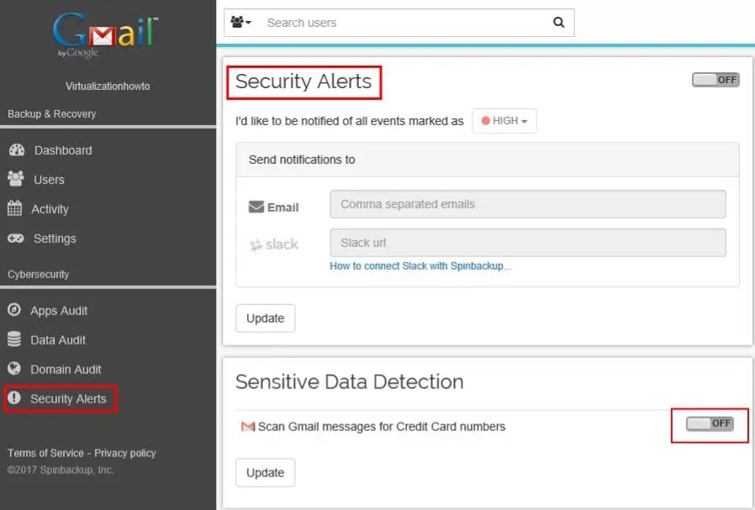The image size is (755, 510).
Task: Click Update under Sensitive Data Detection
Action: coord(265,472)
